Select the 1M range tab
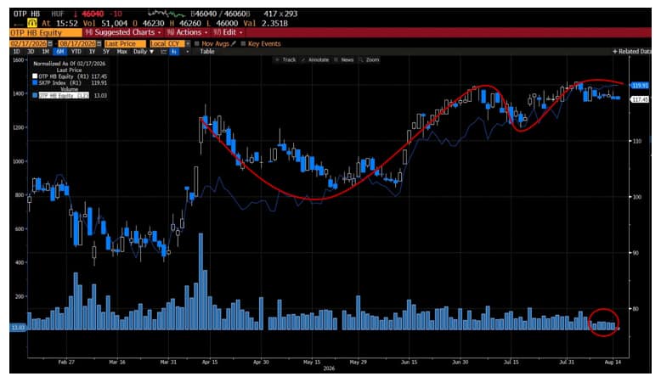This screenshot has height=382, width=661. (45, 52)
